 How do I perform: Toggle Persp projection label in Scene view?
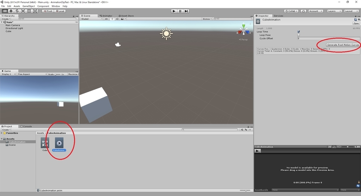tap(243, 40)
